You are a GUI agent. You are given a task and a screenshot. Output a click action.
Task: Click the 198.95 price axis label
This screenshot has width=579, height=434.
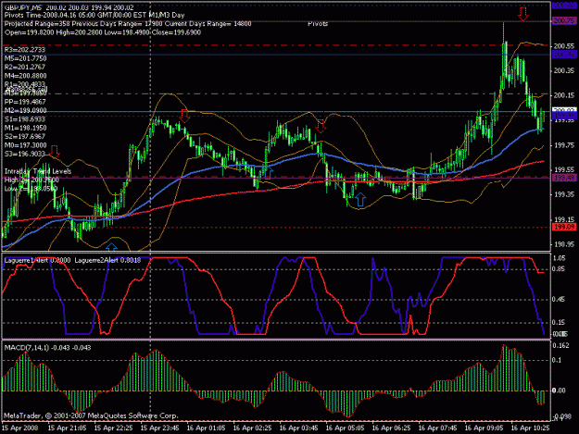pyautogui.click(x=563, y=244)
